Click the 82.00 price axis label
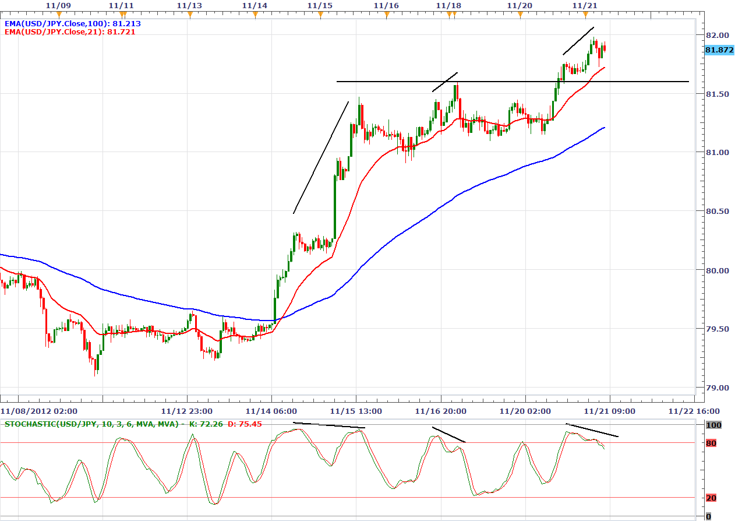742x521 pixels. point(716,35)
